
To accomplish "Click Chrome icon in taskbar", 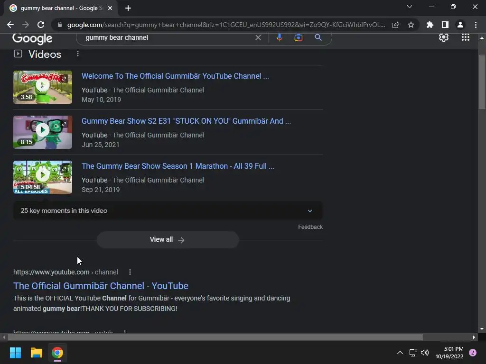I will pos(57,353).
